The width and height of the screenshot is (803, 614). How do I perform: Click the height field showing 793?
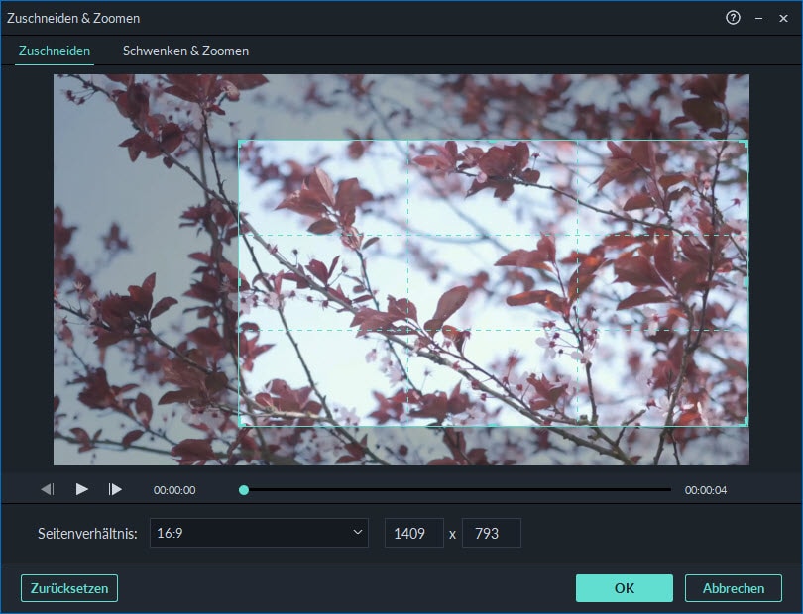tap(492, 533)
